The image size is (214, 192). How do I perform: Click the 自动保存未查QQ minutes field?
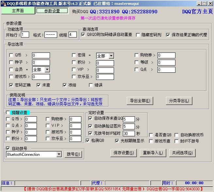coord(129,119)
